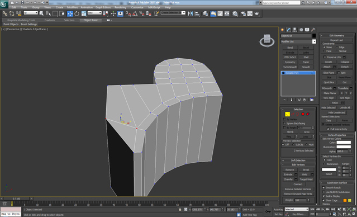The image size is (357, 217).
Task: Click the vertex Color white swatch
Action: pyautogui.click(x=344, y=143)
